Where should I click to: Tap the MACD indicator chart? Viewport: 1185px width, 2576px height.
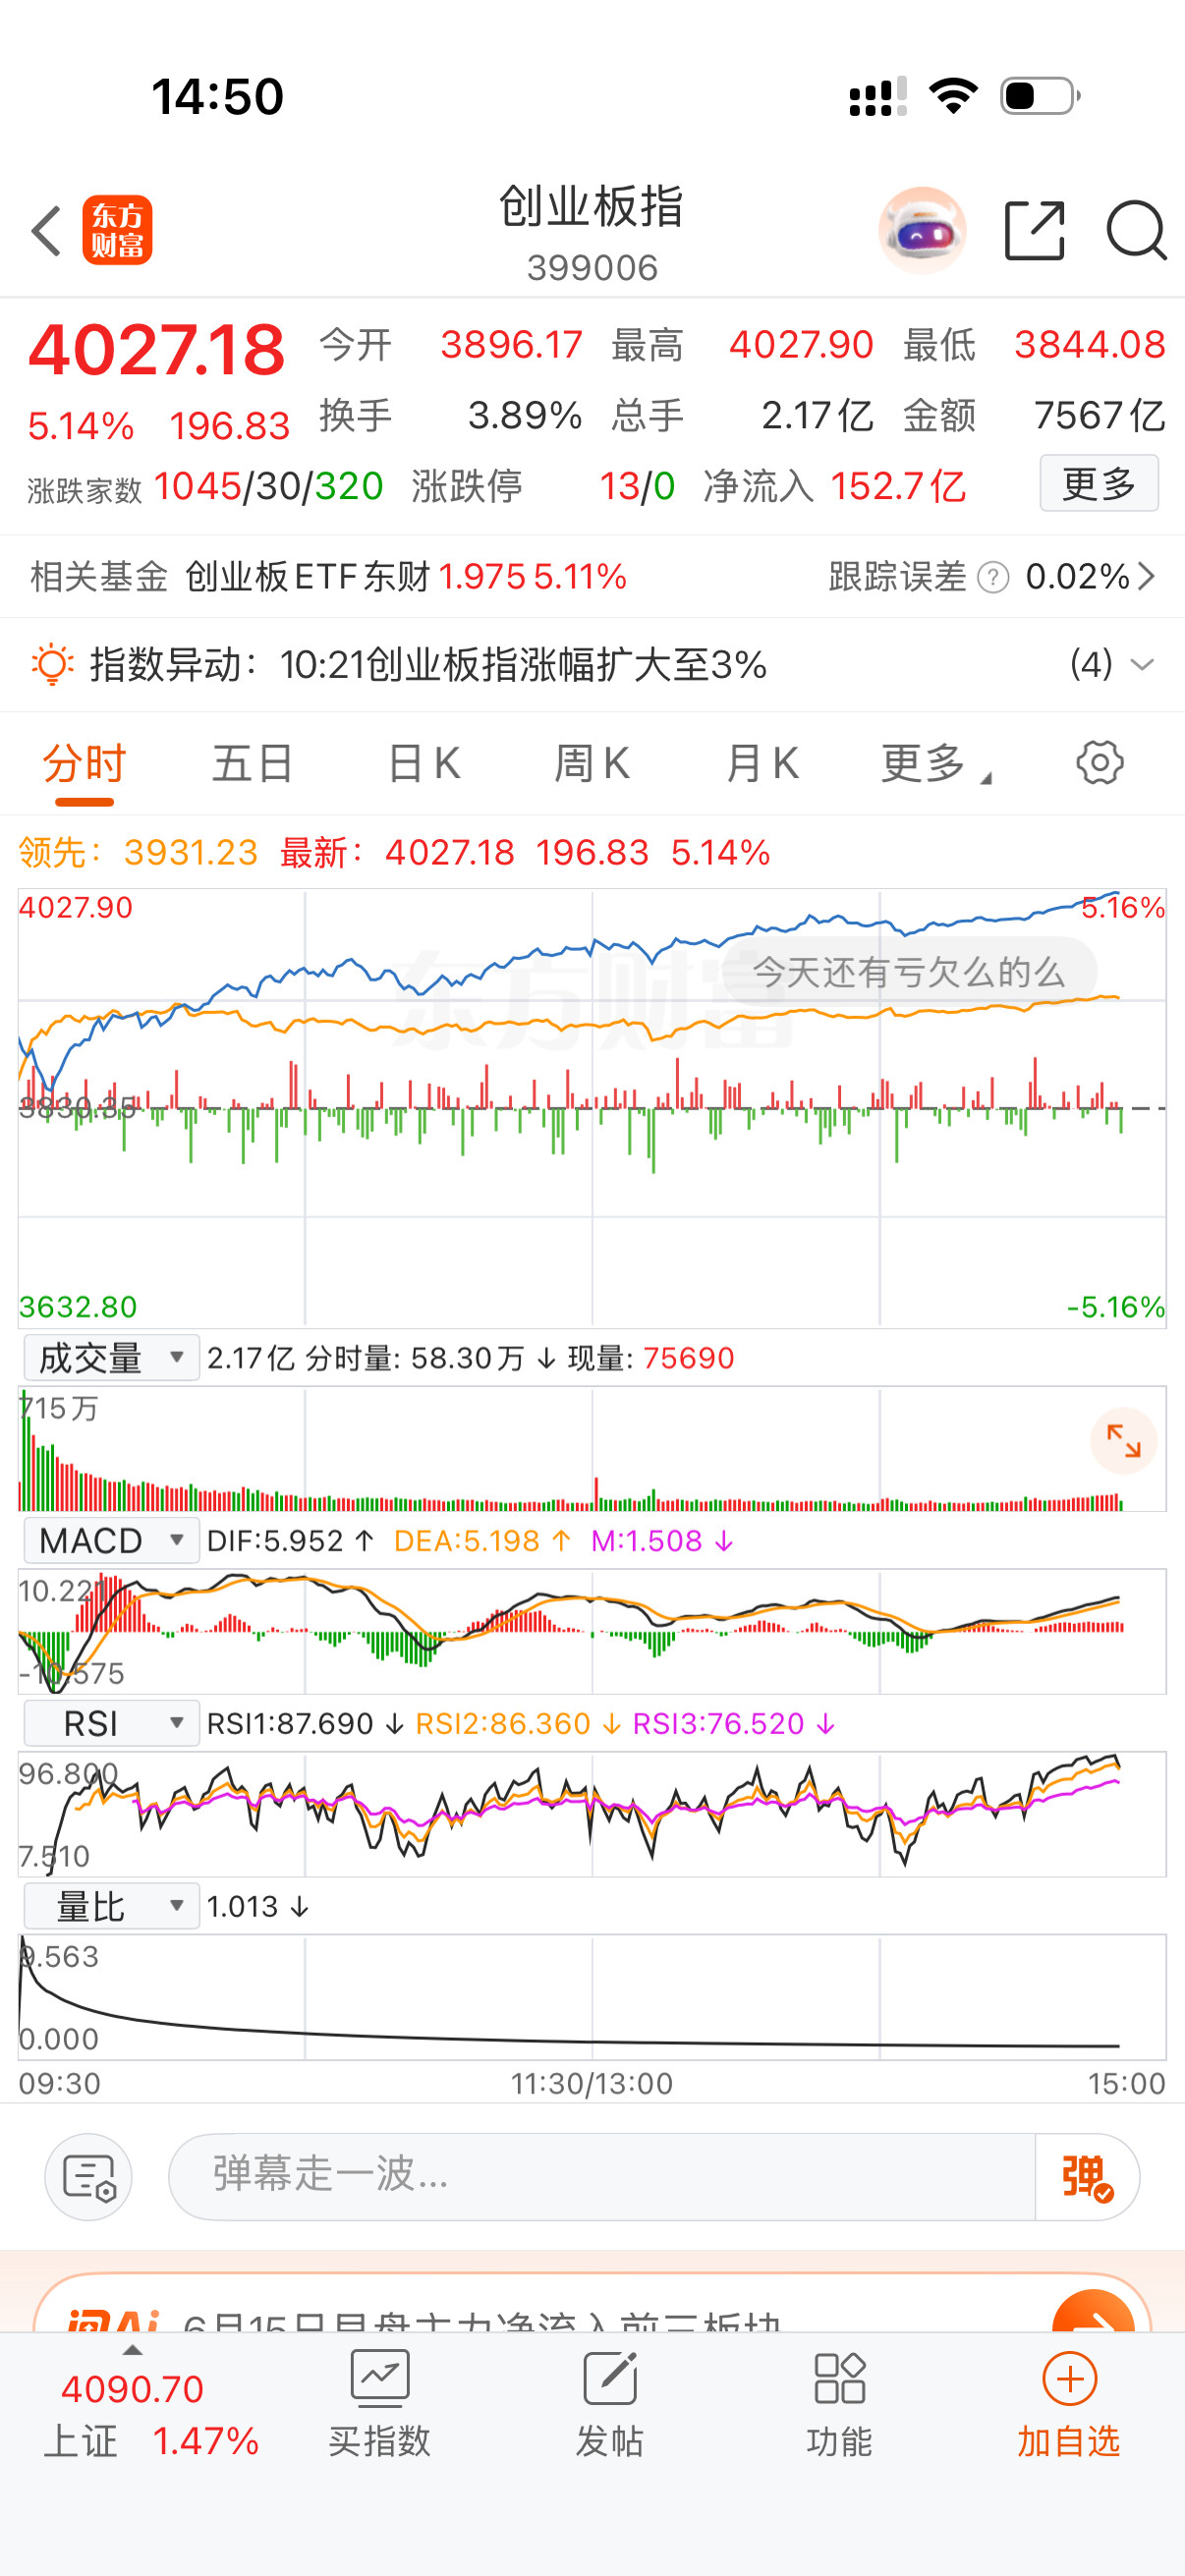592,1631
